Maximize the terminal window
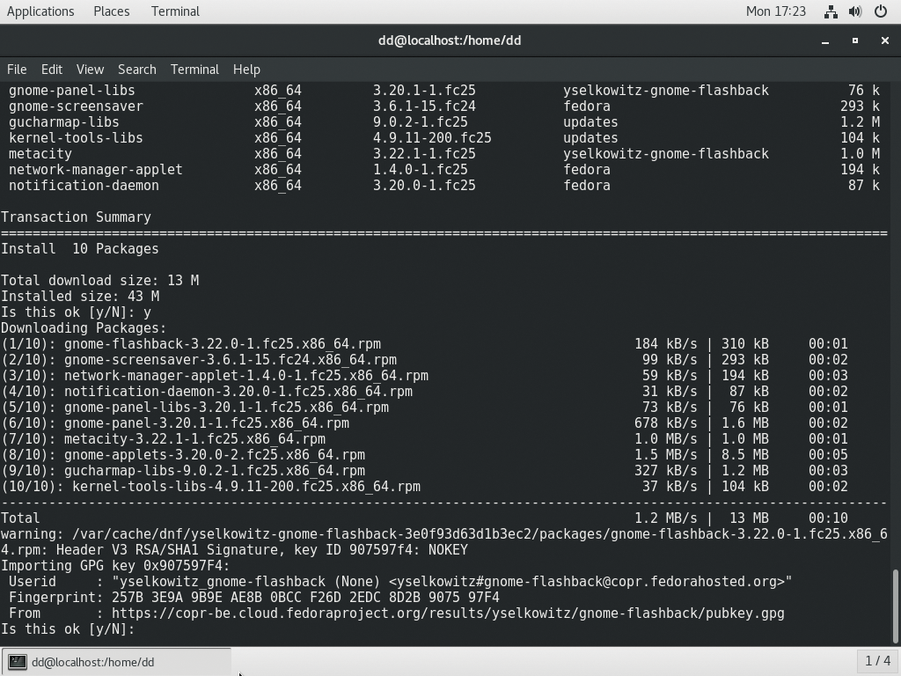The width and height of the screenshot is (901, 676). coord(855,40)
